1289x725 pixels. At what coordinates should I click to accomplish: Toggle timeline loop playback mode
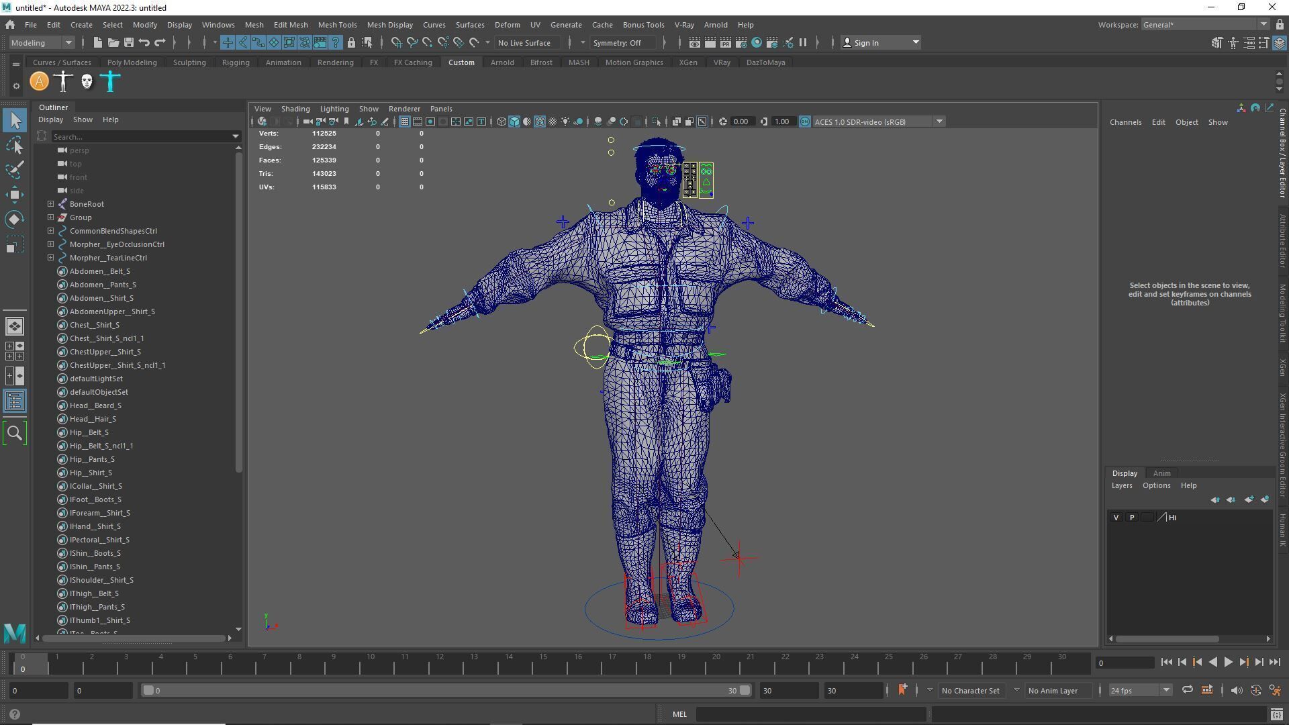click(1188, 691)
